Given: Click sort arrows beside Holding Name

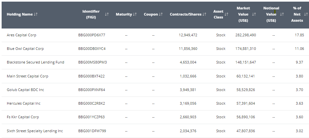Looking at the screenshot, I should click(x=36, y=15).
